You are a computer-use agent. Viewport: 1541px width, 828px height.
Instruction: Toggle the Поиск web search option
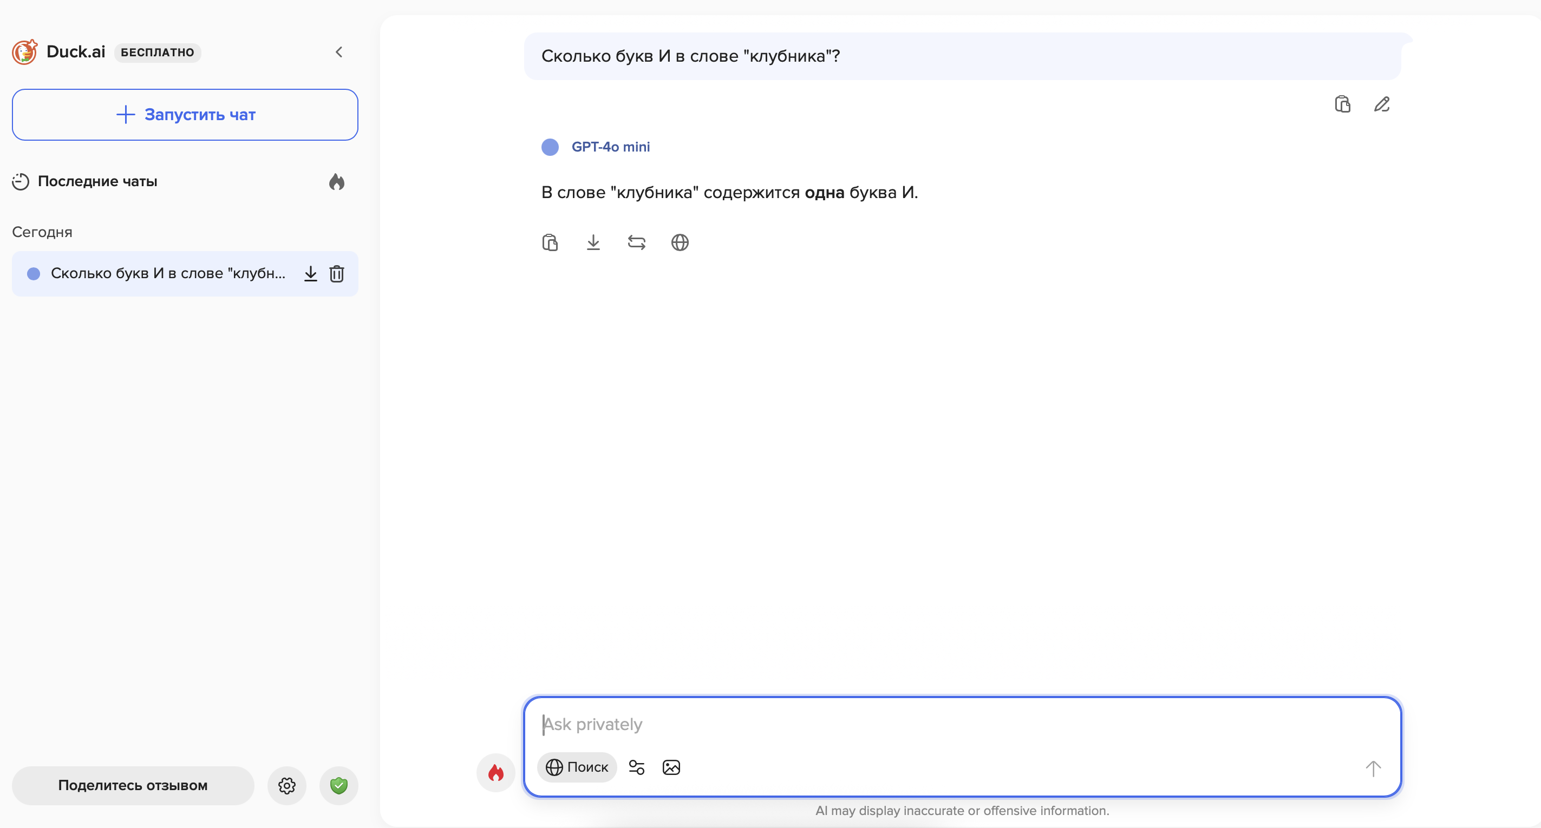point(577,767)
